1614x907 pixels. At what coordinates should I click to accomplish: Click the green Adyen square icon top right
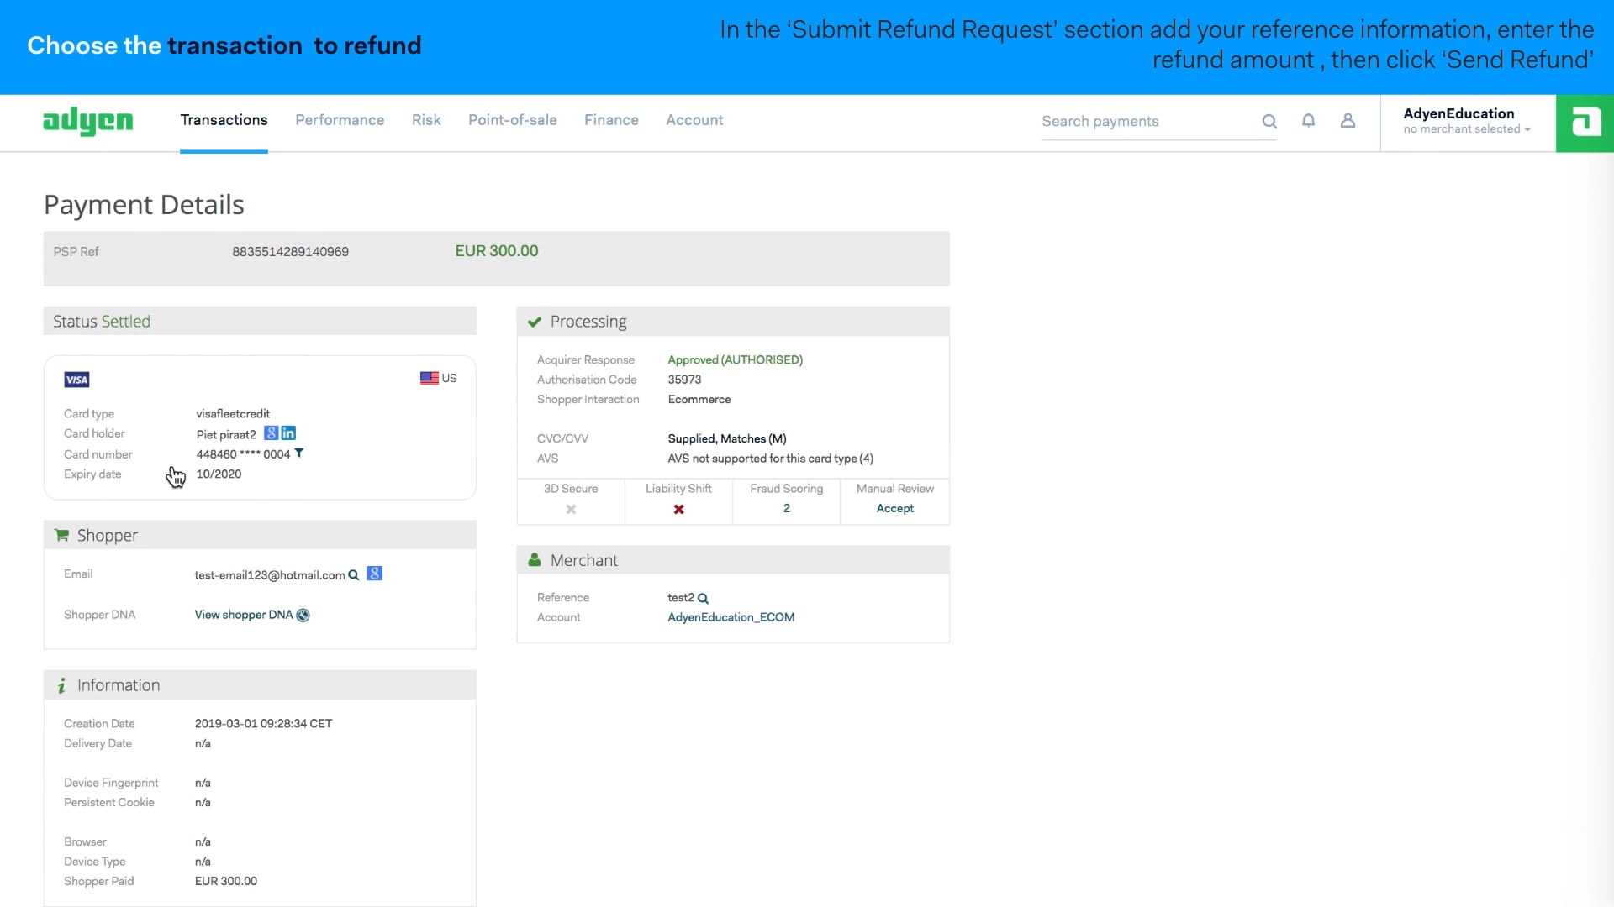coord(1585,123)
